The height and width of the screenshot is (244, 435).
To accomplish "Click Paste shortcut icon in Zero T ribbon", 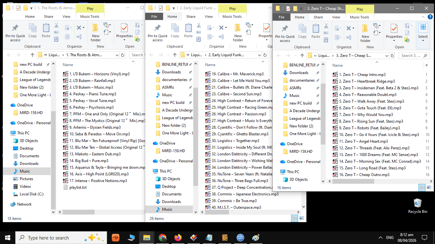I will pos(326,40).
